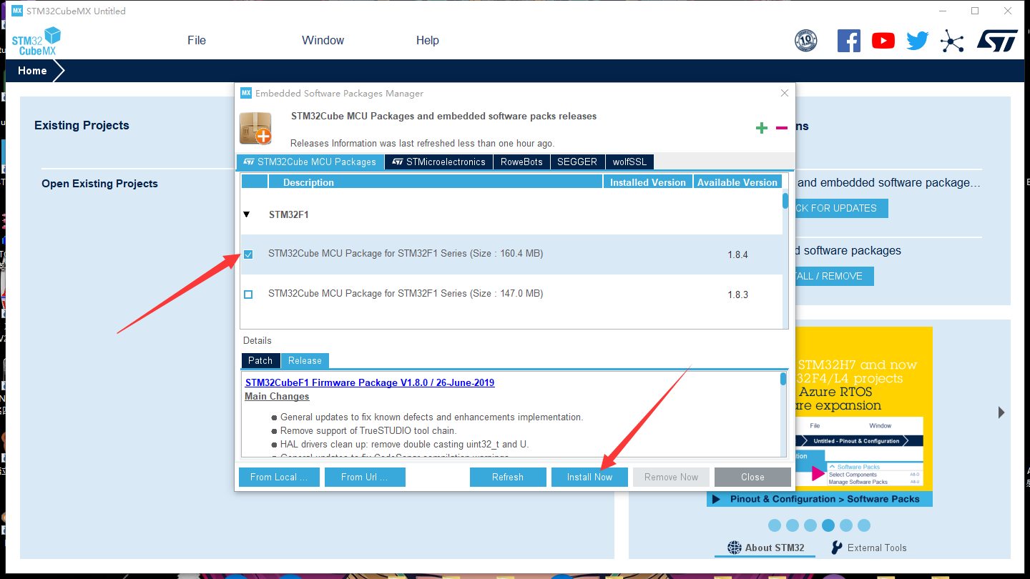Check the STM32F1 1.8.3 package checkbox

pyautogui.click(x=248, y=294)
